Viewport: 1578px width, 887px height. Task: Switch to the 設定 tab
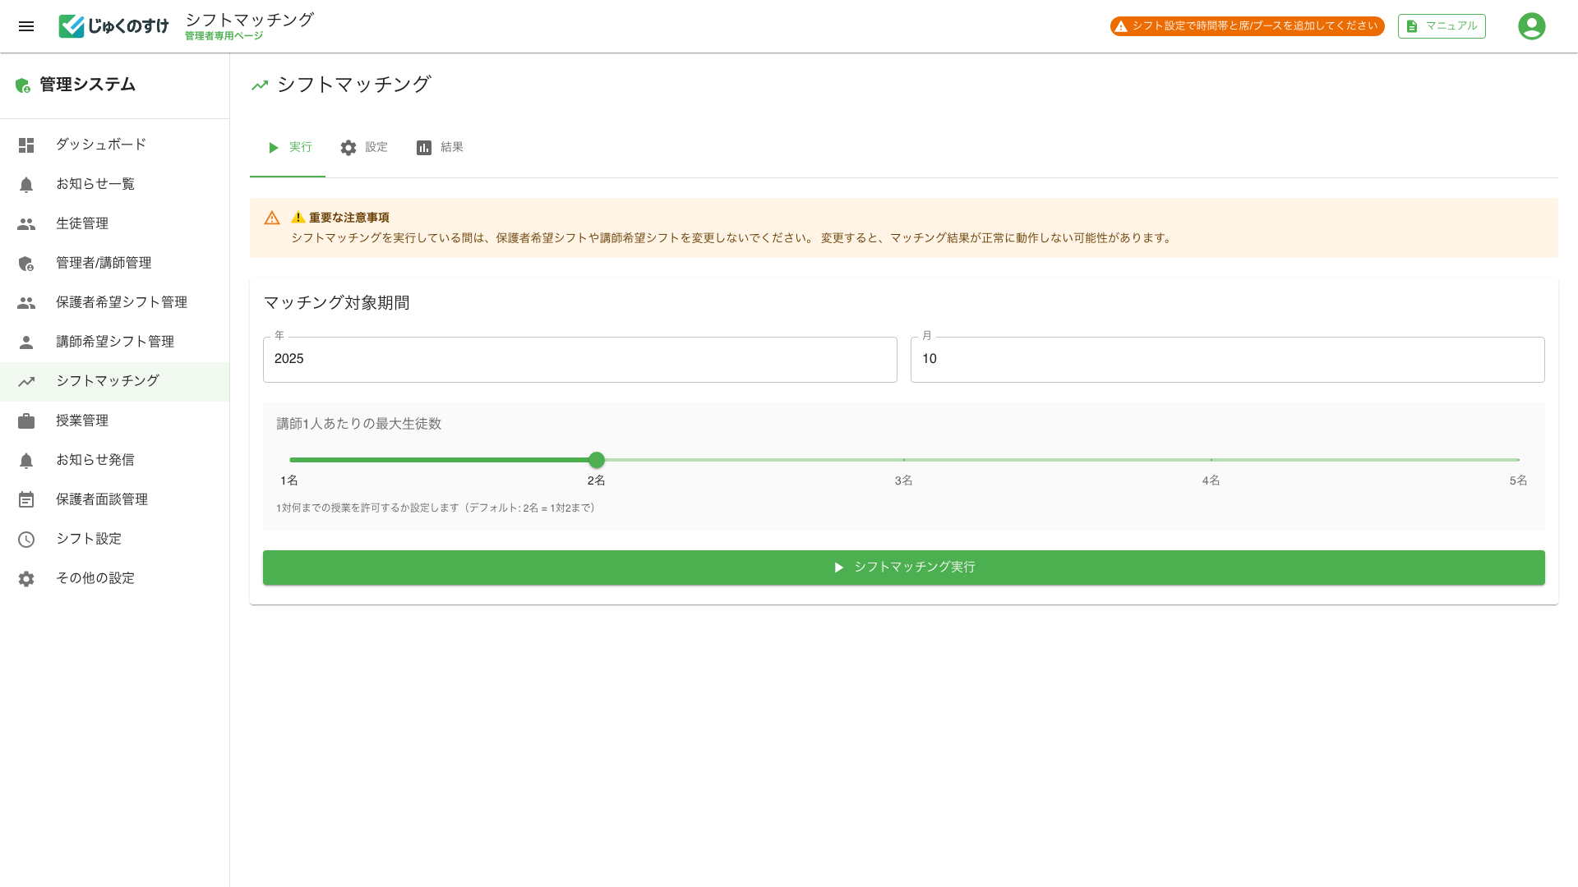365,147
